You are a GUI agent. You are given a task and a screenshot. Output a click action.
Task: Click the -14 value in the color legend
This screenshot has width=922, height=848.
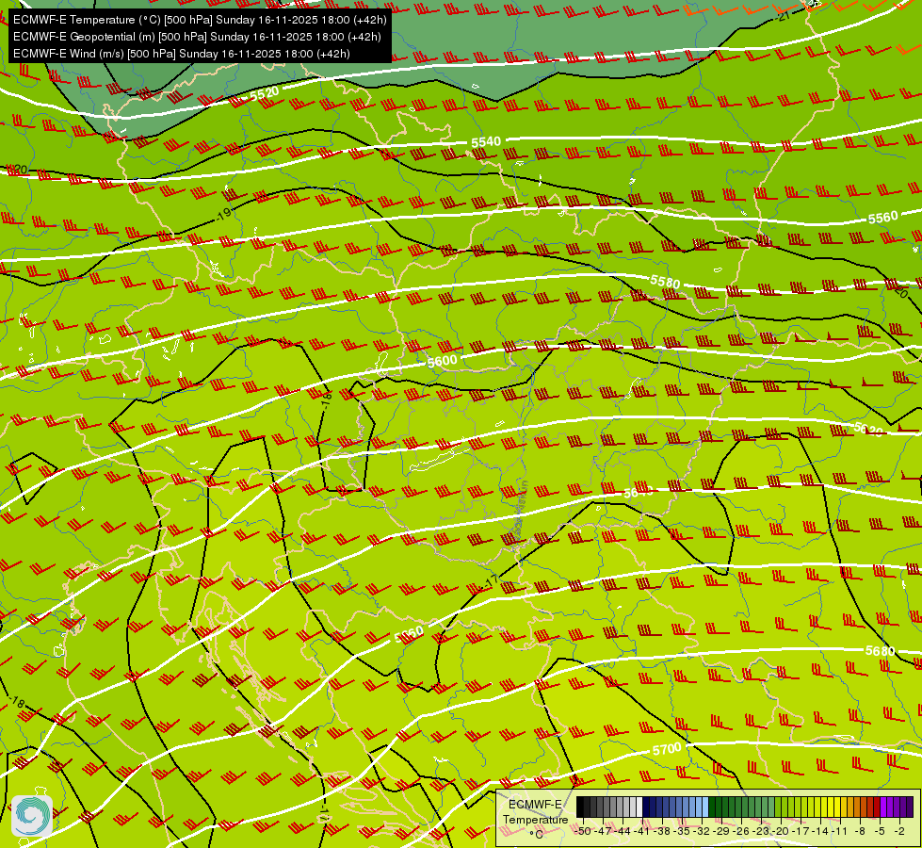click(x=820, y=831)
